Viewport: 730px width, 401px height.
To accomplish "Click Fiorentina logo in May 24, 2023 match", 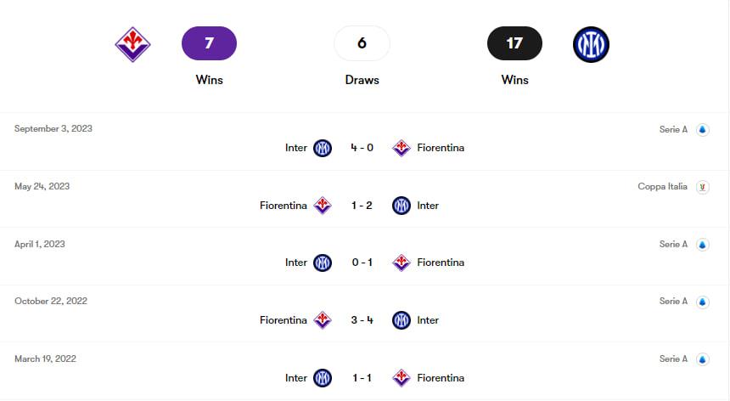I will point(323,206).
